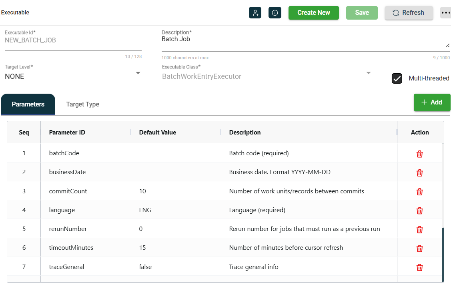Viewport: 451px width, 289px height.
Task: Click trash icon for timeoutMinutes row
Action: tap(419, 248)
